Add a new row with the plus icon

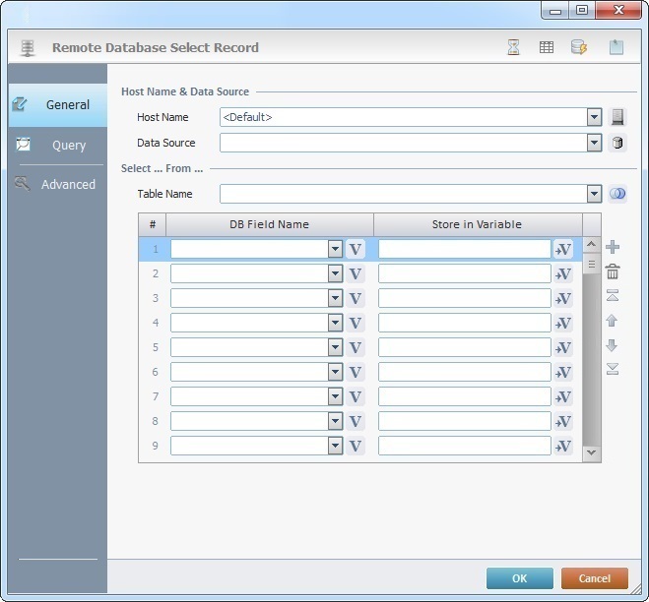613,247
